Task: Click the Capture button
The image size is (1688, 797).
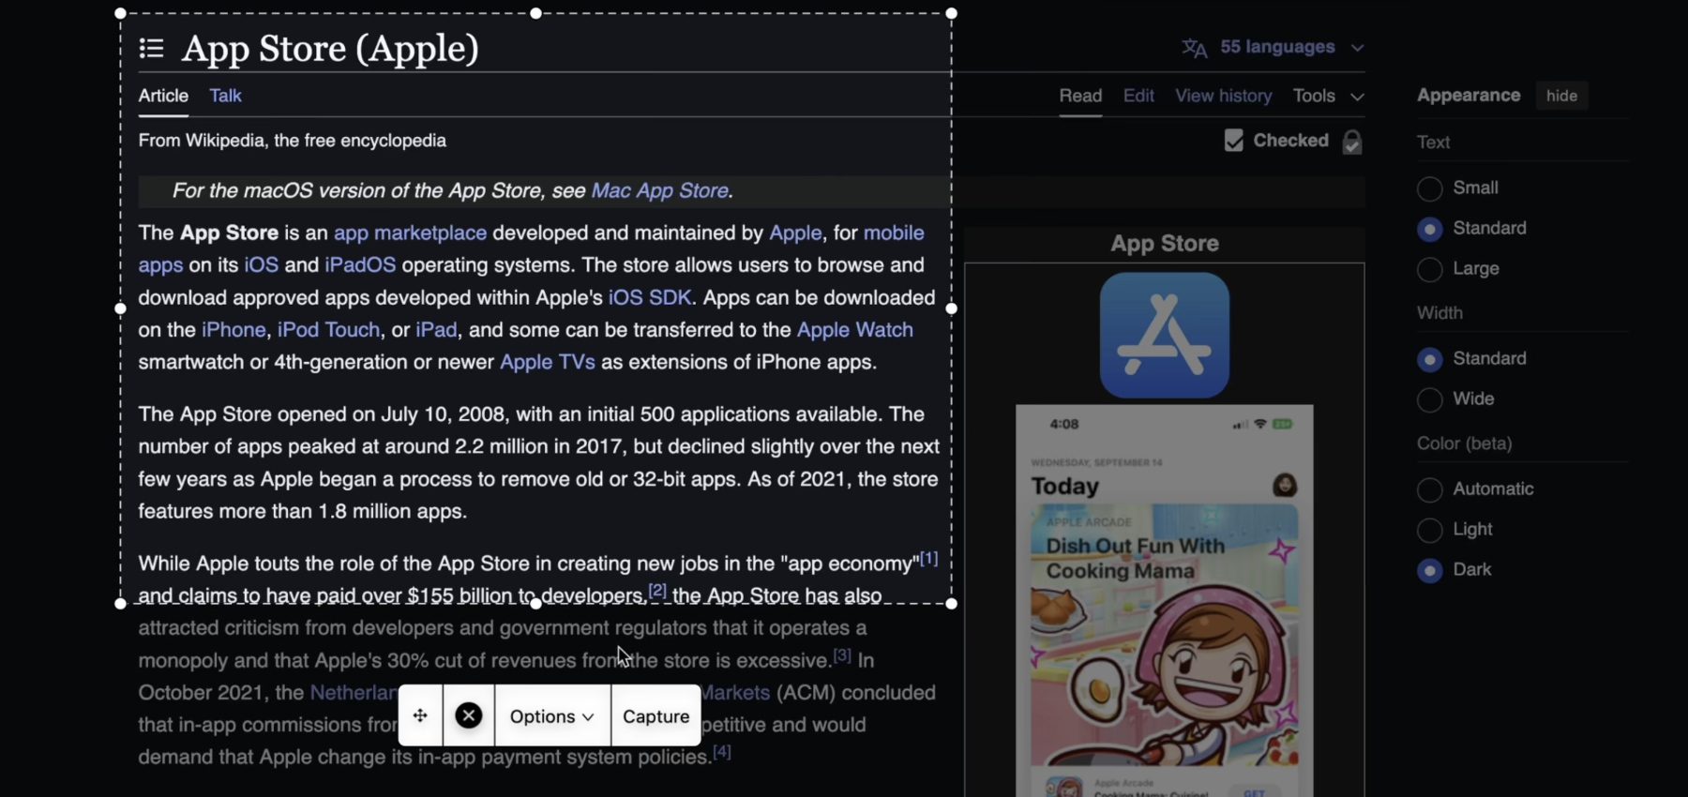Action: tap(656, 715)
